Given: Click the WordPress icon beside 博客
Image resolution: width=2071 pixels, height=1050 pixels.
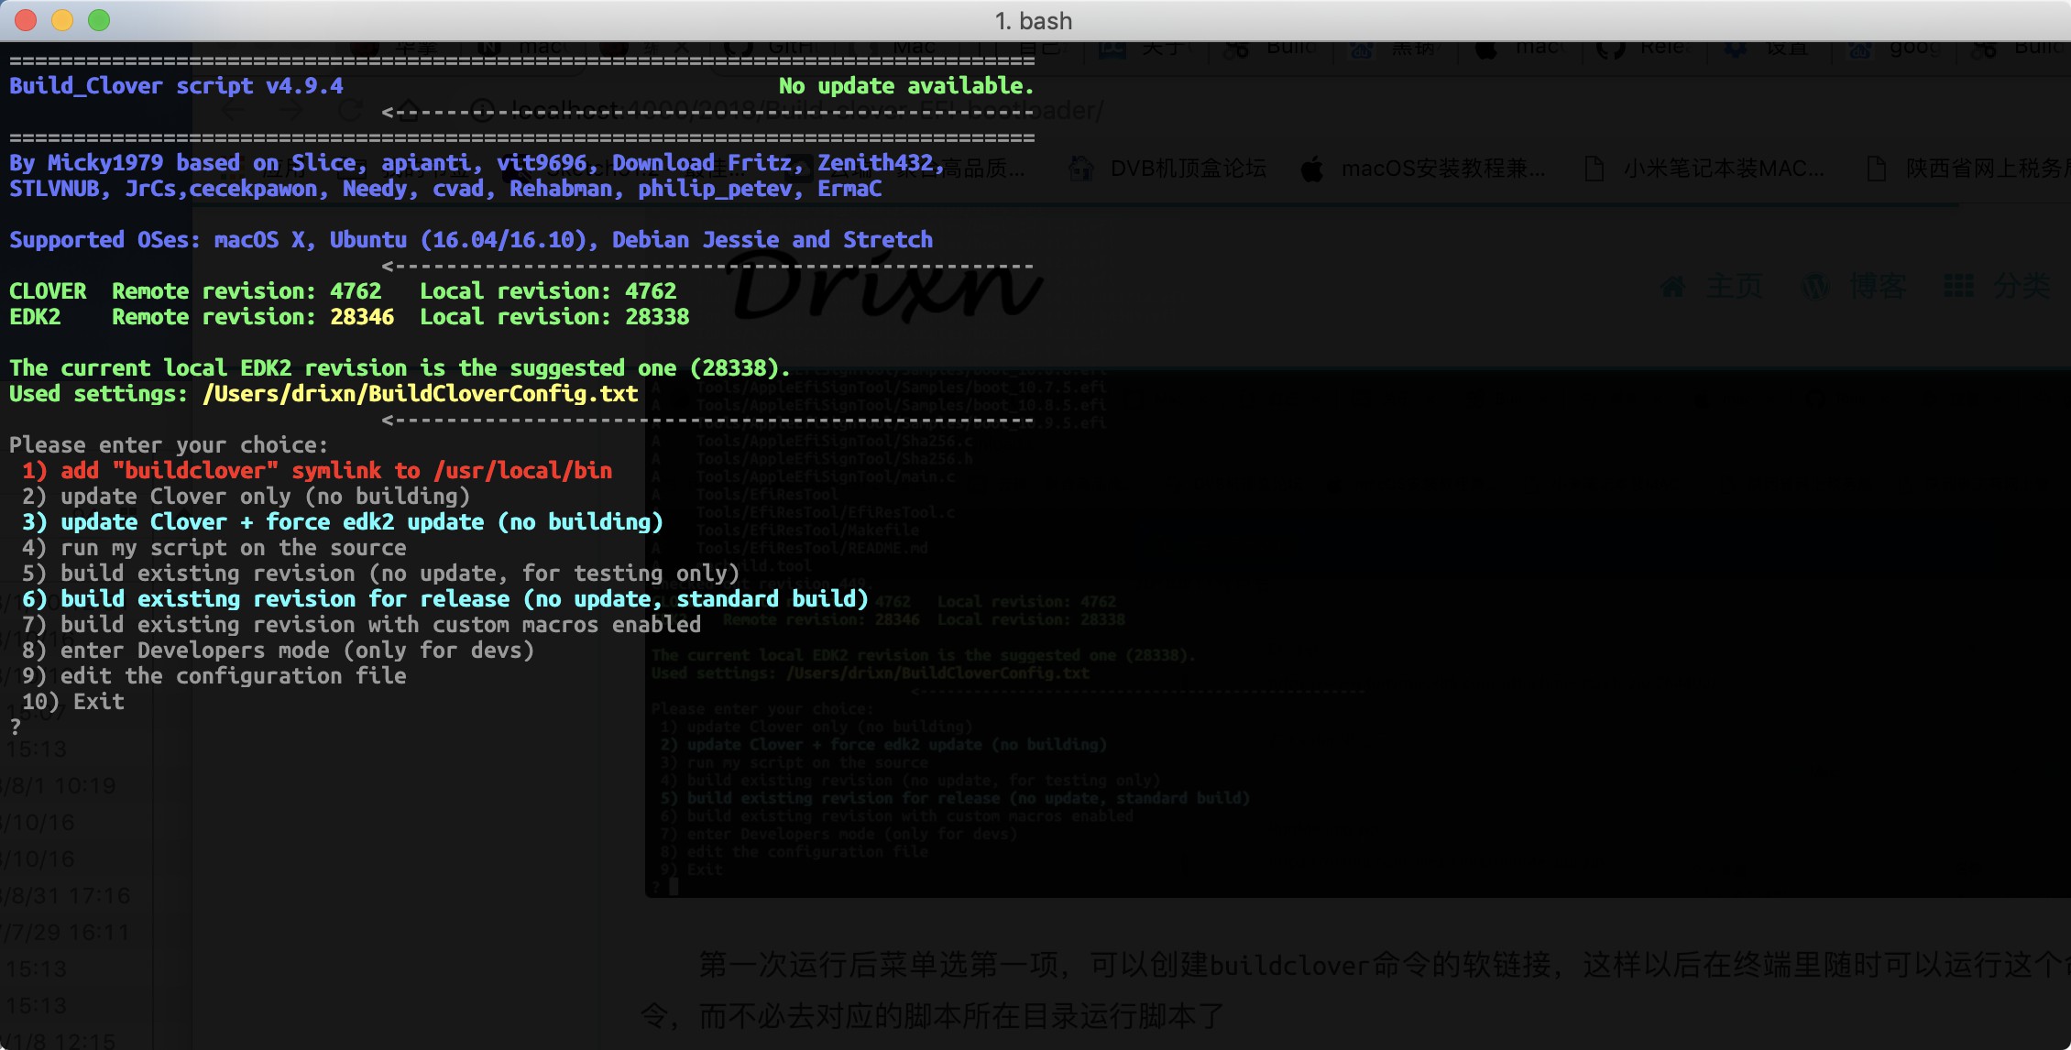Looking at the screenshot, I should tap(1815, 287).
